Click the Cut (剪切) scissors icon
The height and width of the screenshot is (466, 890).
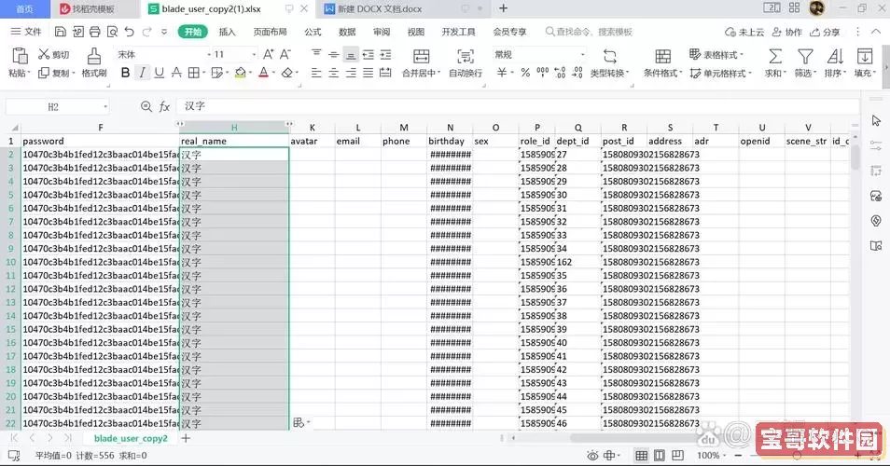[44, 55]
